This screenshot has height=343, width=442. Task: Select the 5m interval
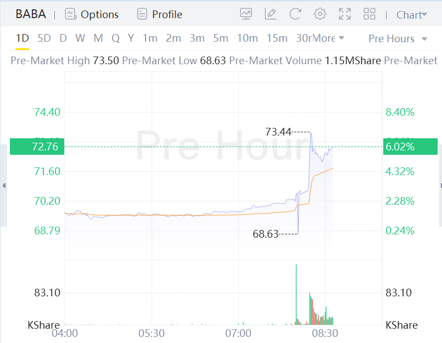(x=220, y=38)
